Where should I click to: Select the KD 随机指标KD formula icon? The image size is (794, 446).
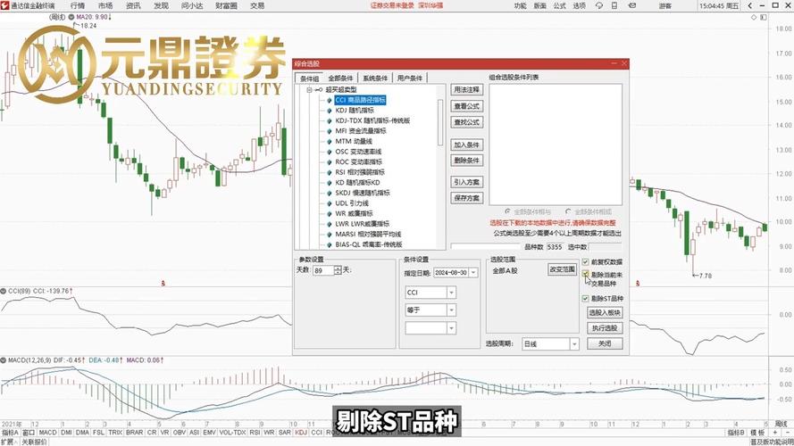[x=330, y=183]
